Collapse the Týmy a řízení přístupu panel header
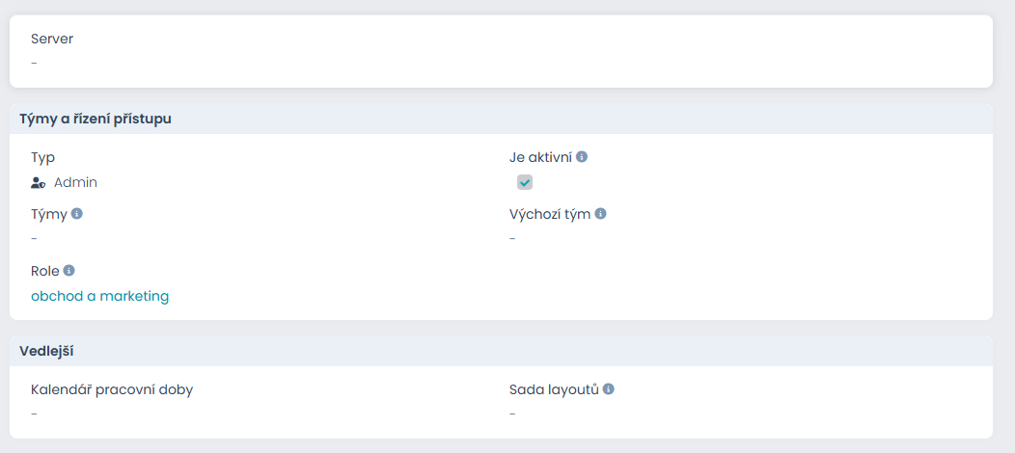This screenshot has height=453, width=1015. click(96, 119)
